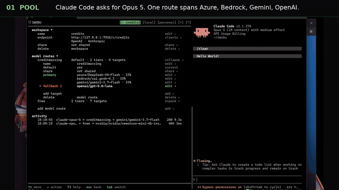The height and width of the screenshot is (190, 339).
Task: Click the '2 tiers · 7 targets' summary
Action: click(89, 101)
